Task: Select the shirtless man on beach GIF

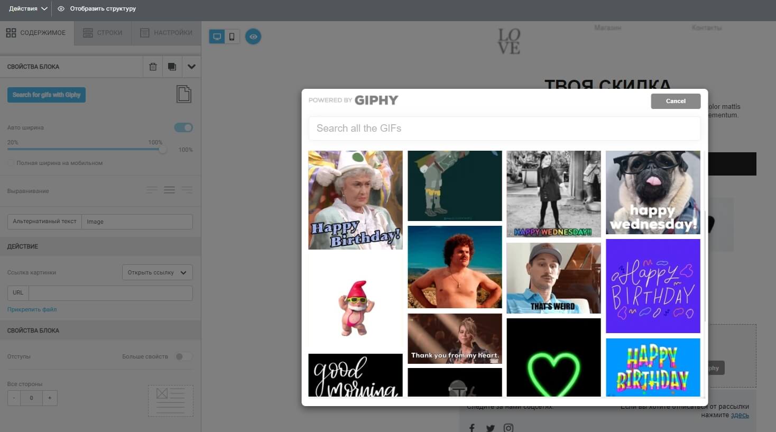Action: [x=455, y=267]
